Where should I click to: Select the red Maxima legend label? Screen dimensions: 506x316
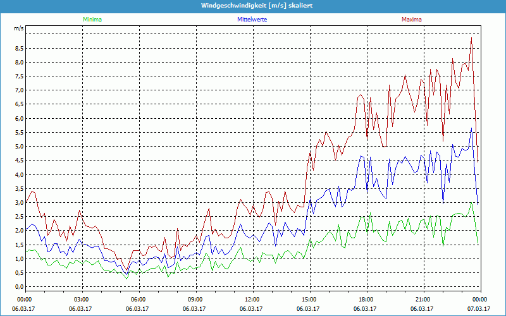pos(412,20)
